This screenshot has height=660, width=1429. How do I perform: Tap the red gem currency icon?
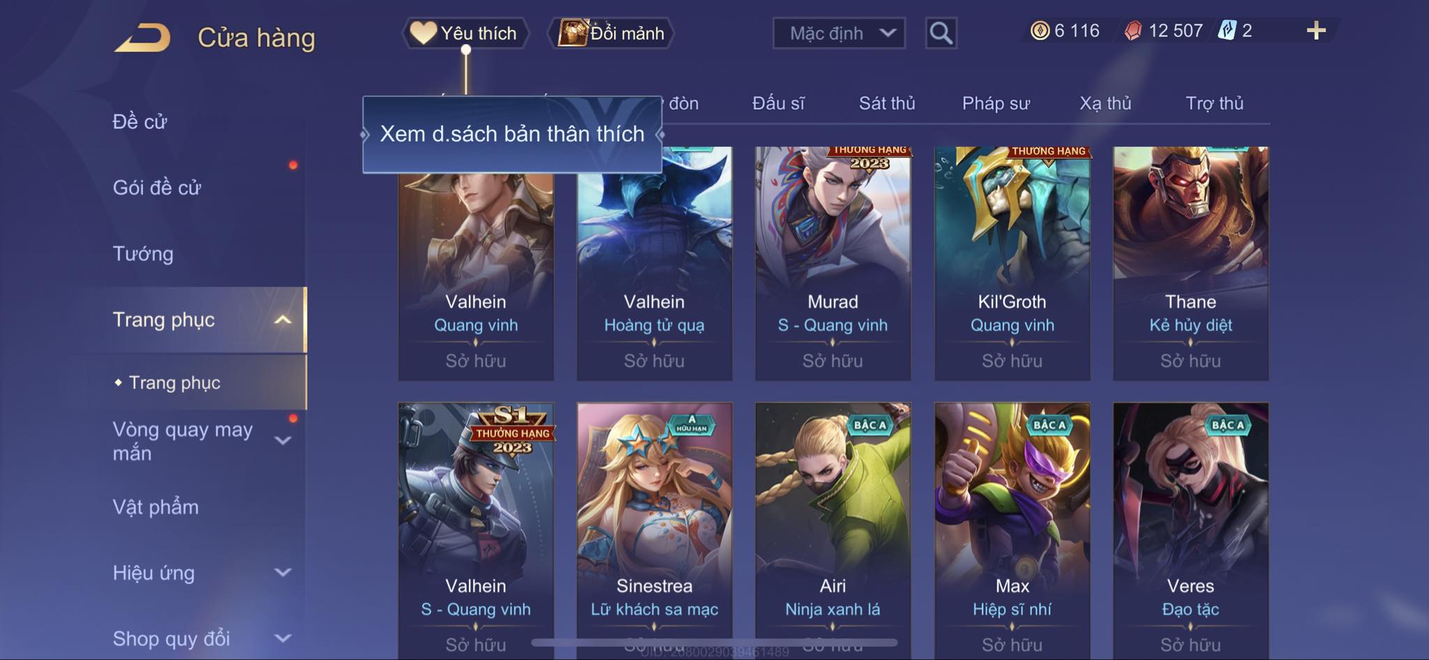pyautogui.click(x=1133, y=31)
